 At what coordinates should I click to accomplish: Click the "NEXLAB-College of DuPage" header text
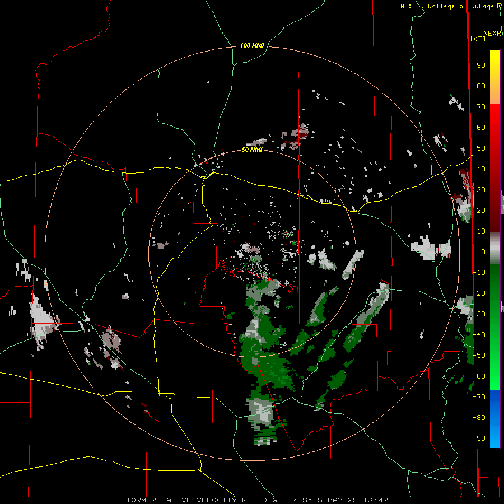[448, 6]
